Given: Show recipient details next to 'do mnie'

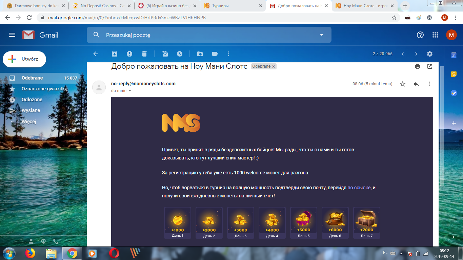Looking at the screenshot, I should click(129, 91).
